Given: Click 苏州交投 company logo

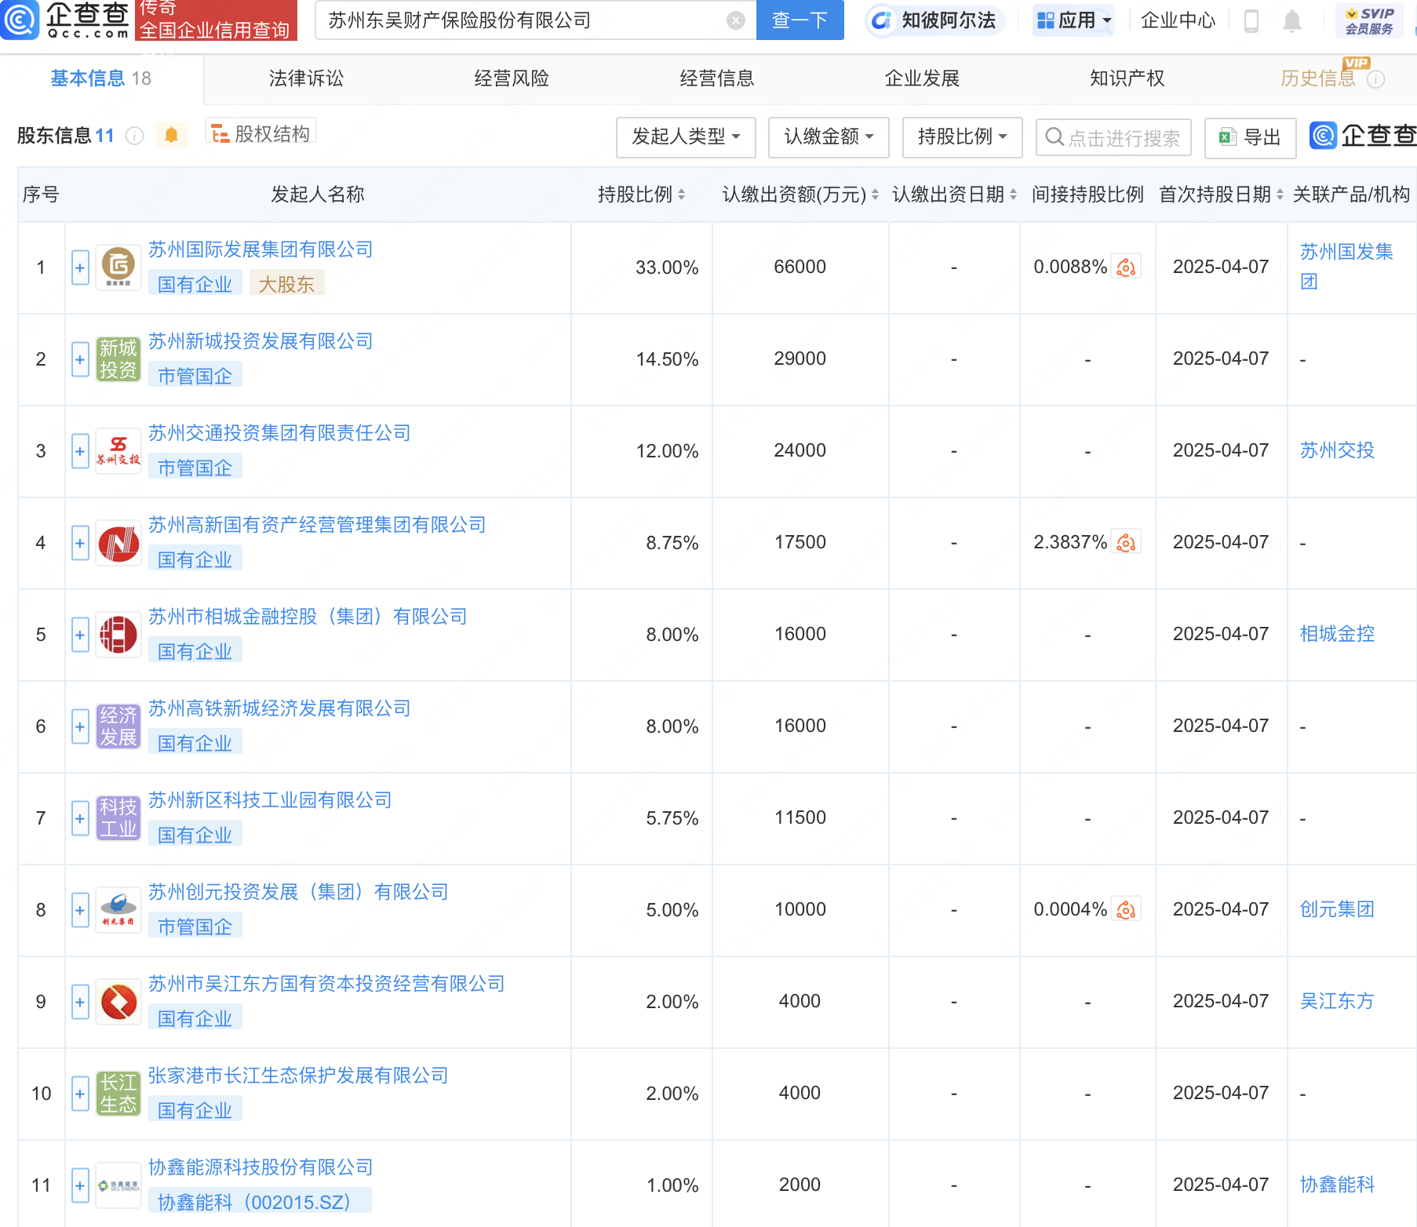Looking at the screenshot, I should [118, 451].
